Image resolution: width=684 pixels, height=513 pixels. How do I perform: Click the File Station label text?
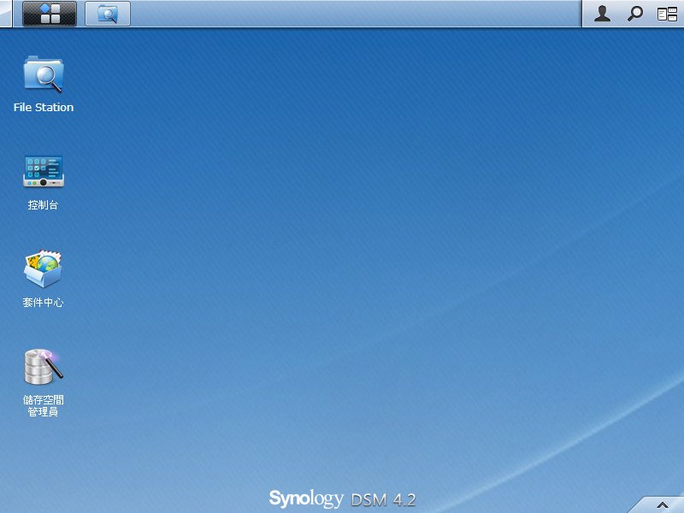coord(44,108)
